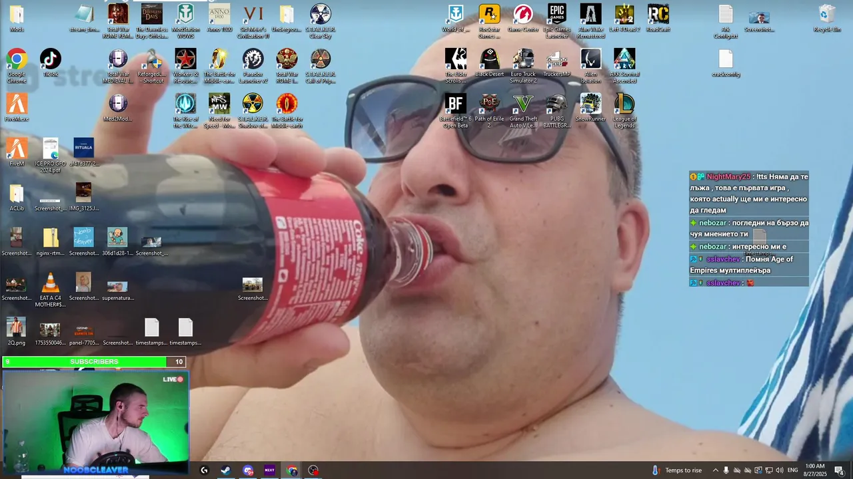Open IMG_3125J image file

(84, 197)
